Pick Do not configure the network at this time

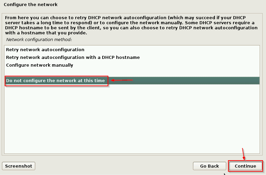click(132, 81)
